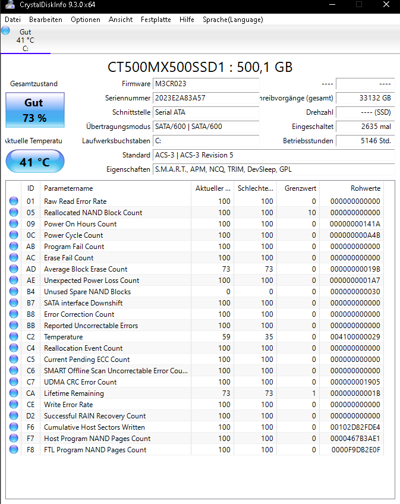Click status orb for Reported Uncorrectable Errors
This screenshot has width=400, height=504.
pyautogui.click(x=14, y=325)
